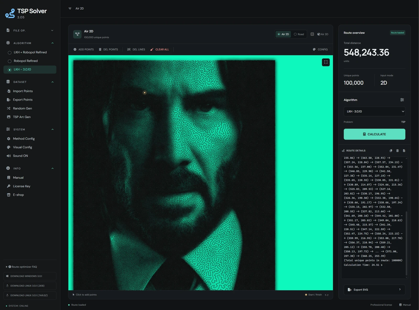Click the total distance 548,243.36 value
This screenshot has width=419, height=310.
coord(366,53)
